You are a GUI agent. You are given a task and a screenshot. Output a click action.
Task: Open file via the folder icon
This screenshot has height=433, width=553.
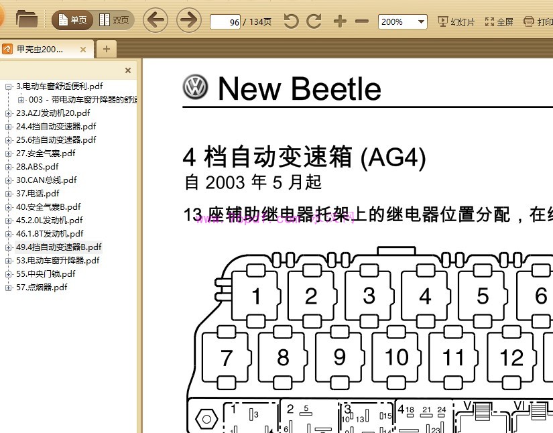26,19
